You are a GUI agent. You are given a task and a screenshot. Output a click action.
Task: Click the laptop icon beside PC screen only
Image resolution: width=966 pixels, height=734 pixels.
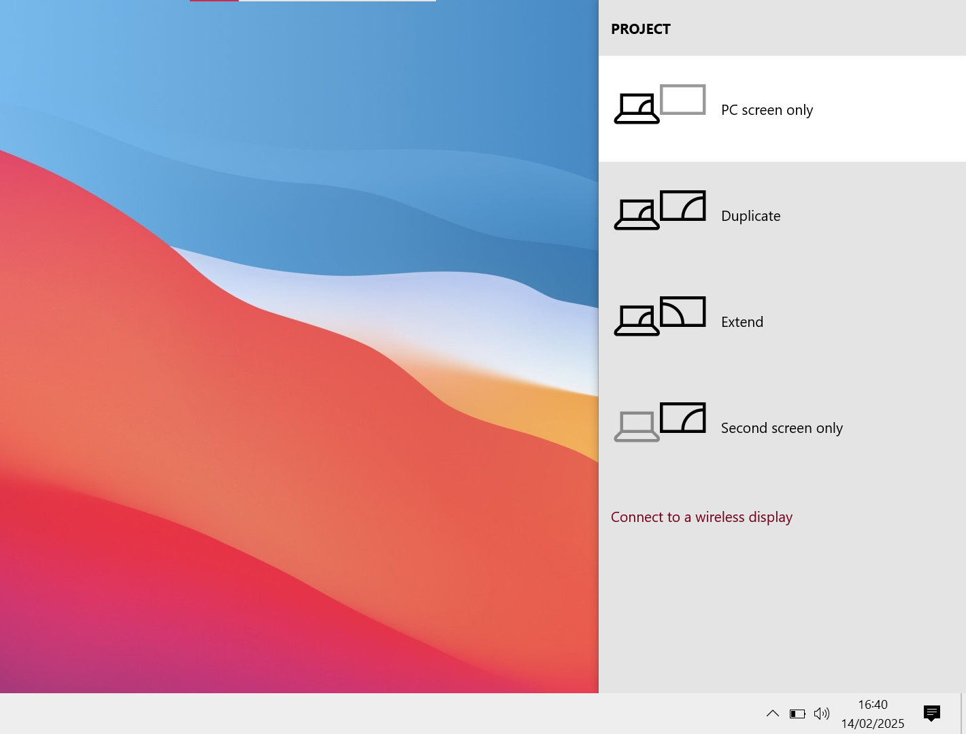click(637, 109)
